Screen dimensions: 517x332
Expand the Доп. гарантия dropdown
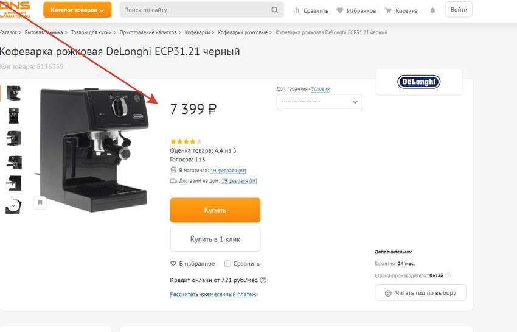click(319, 102)
